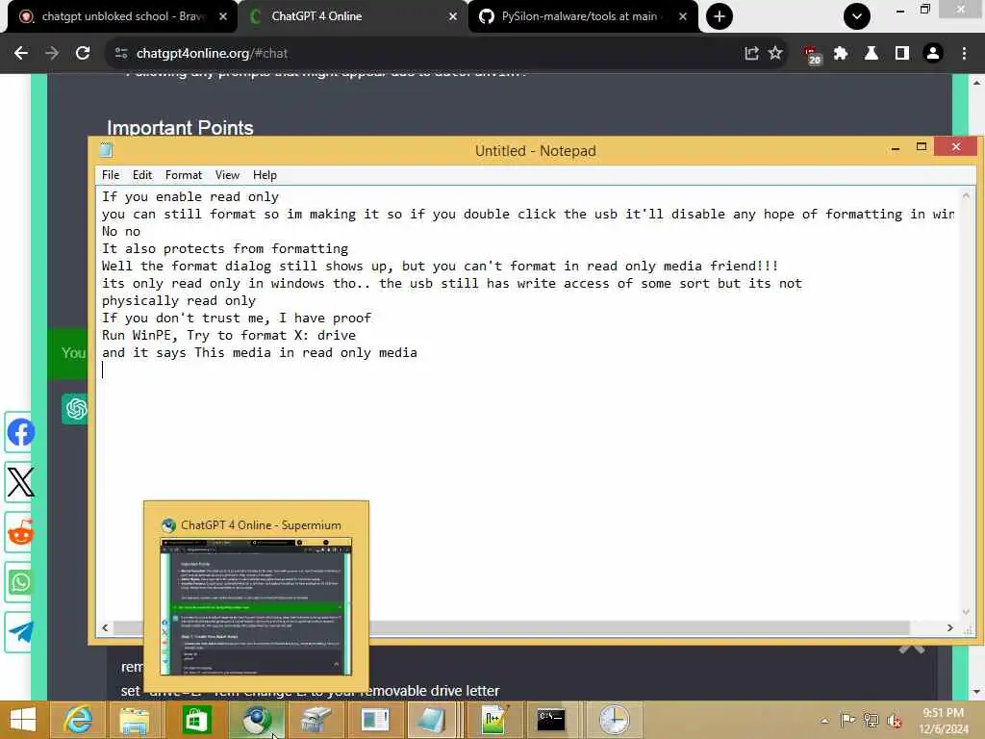Bookmark this page with the star icon

[775, 54]
